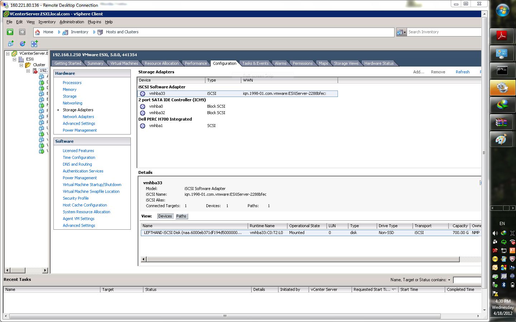Click the third toolbar icon with plus sign
516x322 pixels.
34,44
